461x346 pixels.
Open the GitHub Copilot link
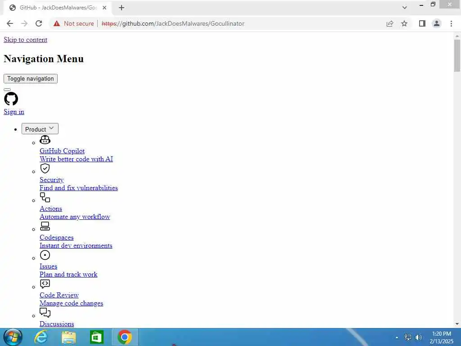[62, 151]
